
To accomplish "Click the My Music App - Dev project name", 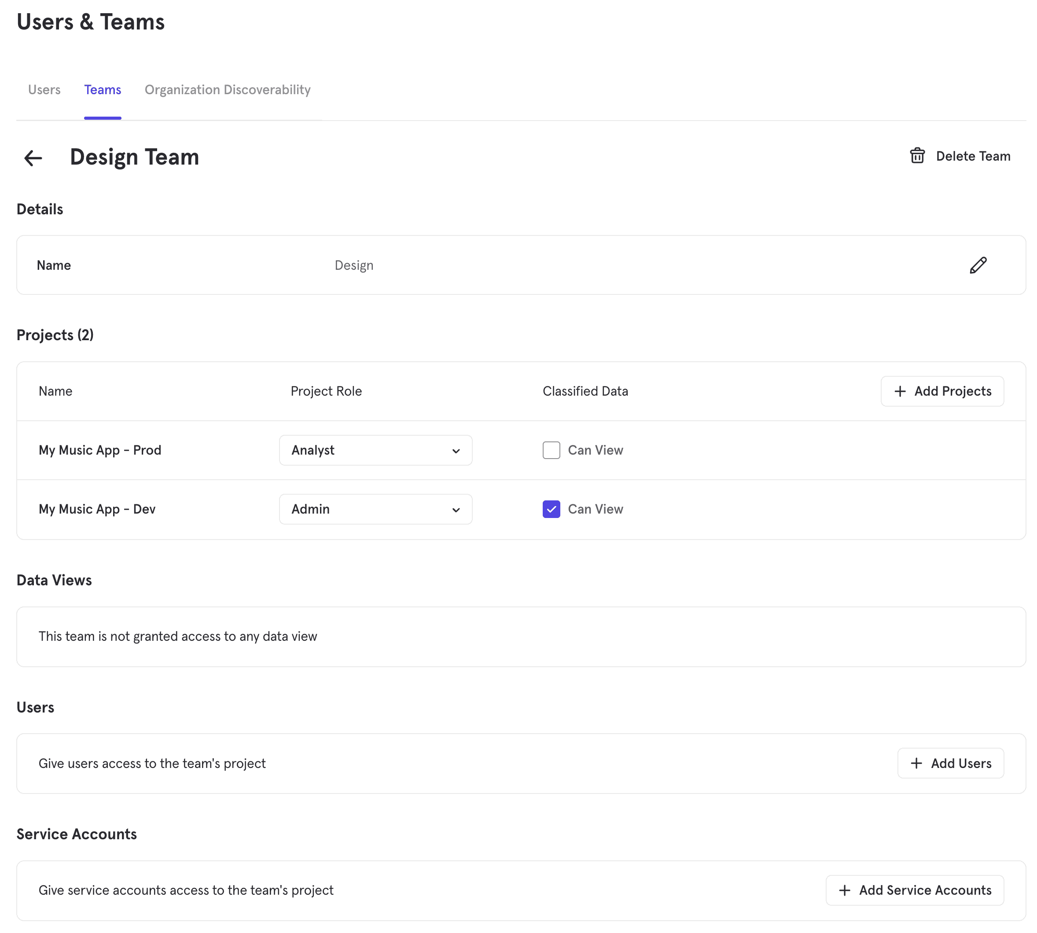I will pyautogui.click(x=97, y=509).
